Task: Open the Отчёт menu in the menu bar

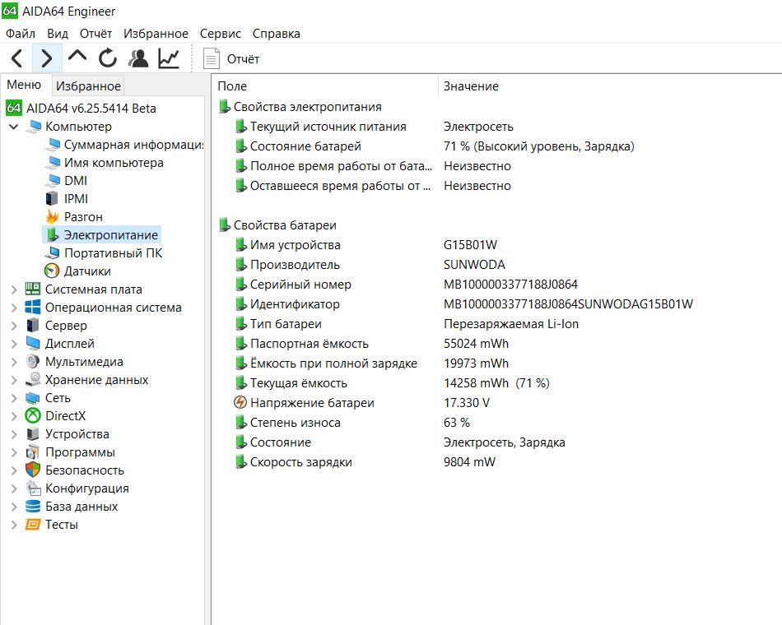Action: click(95, 34)
